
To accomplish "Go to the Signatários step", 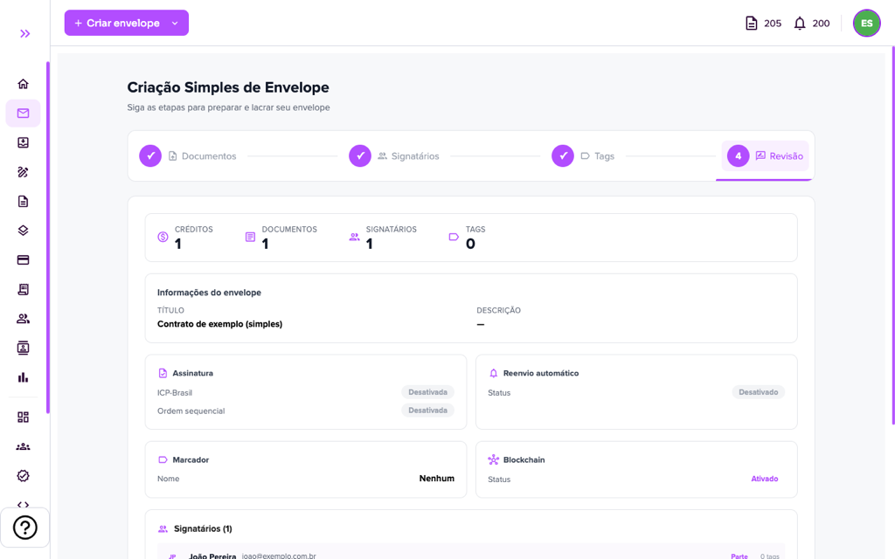I will click(394, 155).
